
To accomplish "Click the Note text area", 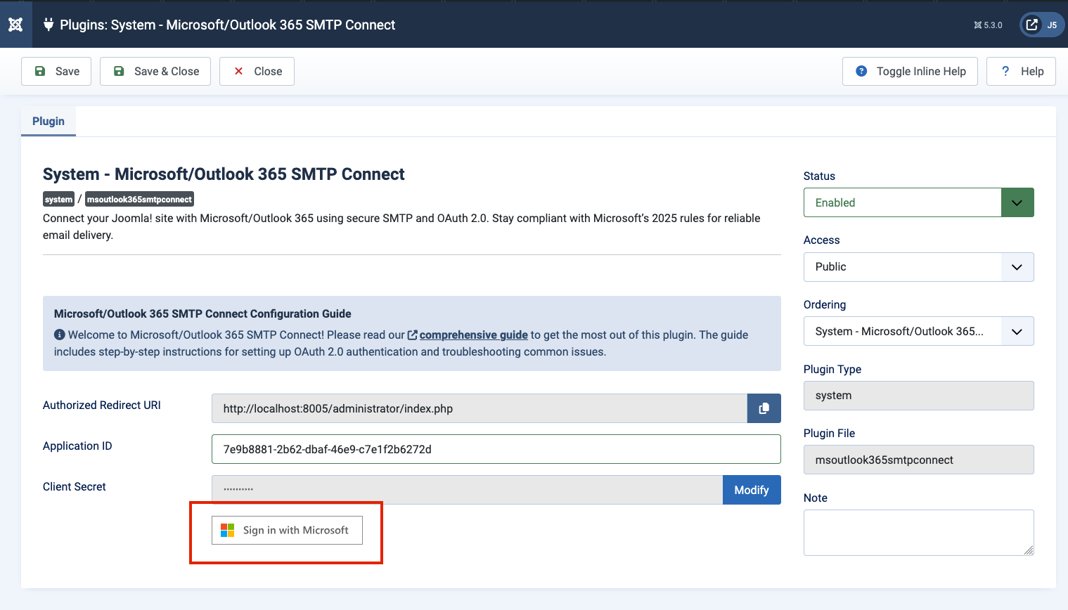I will [918, 533].
